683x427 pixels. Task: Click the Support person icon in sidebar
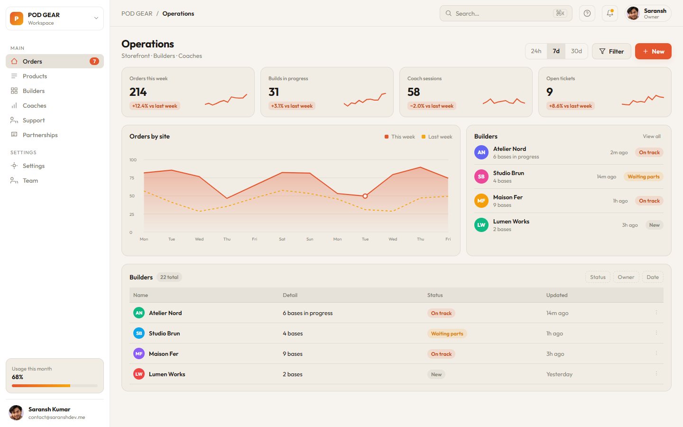(x=14, y=120)
